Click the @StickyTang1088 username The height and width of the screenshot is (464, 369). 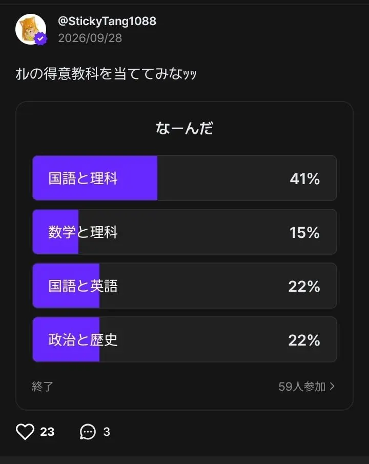pos(107,22)
